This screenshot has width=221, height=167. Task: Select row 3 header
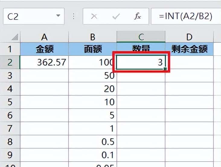10,76
